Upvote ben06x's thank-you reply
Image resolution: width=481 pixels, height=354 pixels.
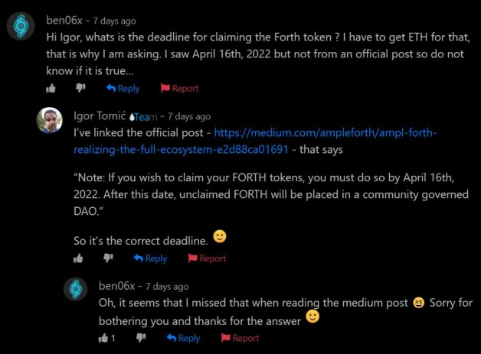click(x=104, y=338)
